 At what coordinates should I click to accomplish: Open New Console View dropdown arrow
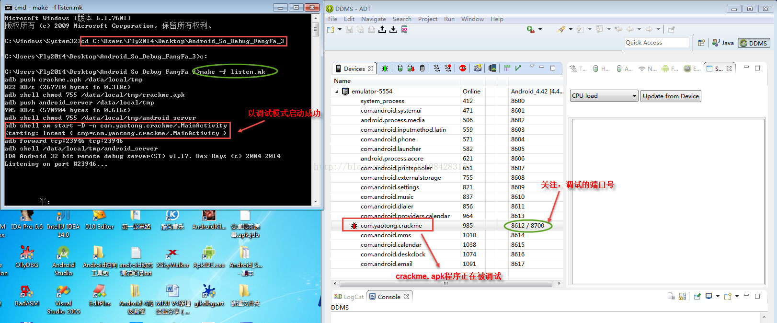(737, 296)
